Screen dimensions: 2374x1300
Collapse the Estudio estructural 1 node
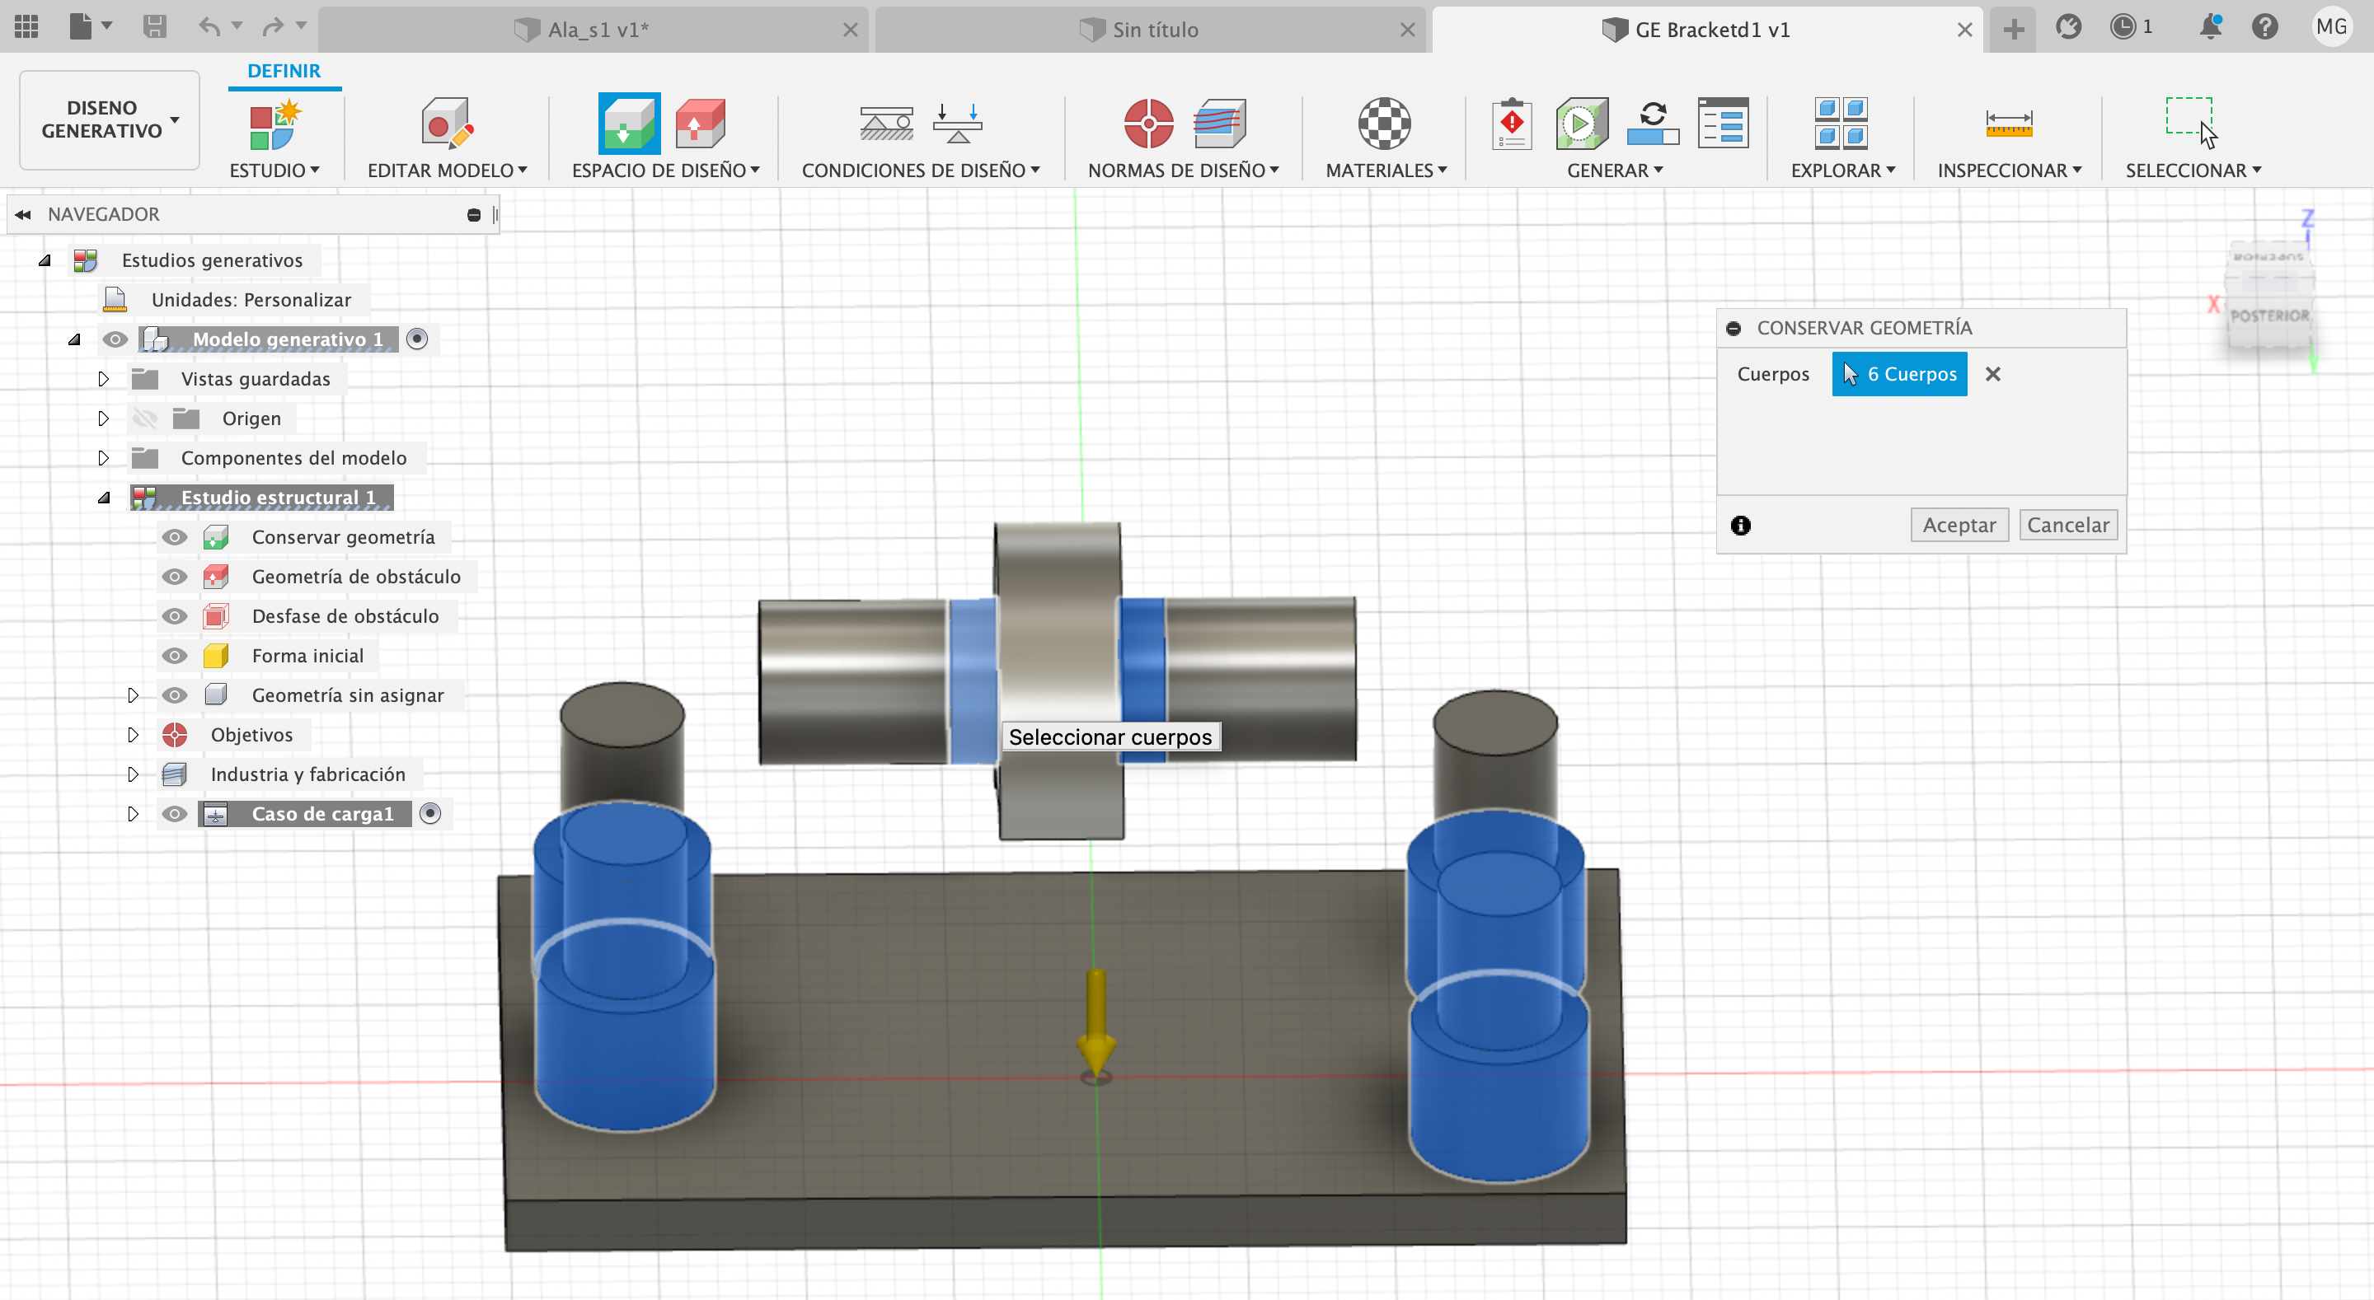pyautogui.click(x=104, y=498)
